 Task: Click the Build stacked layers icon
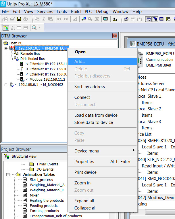(x=126, y=19)
